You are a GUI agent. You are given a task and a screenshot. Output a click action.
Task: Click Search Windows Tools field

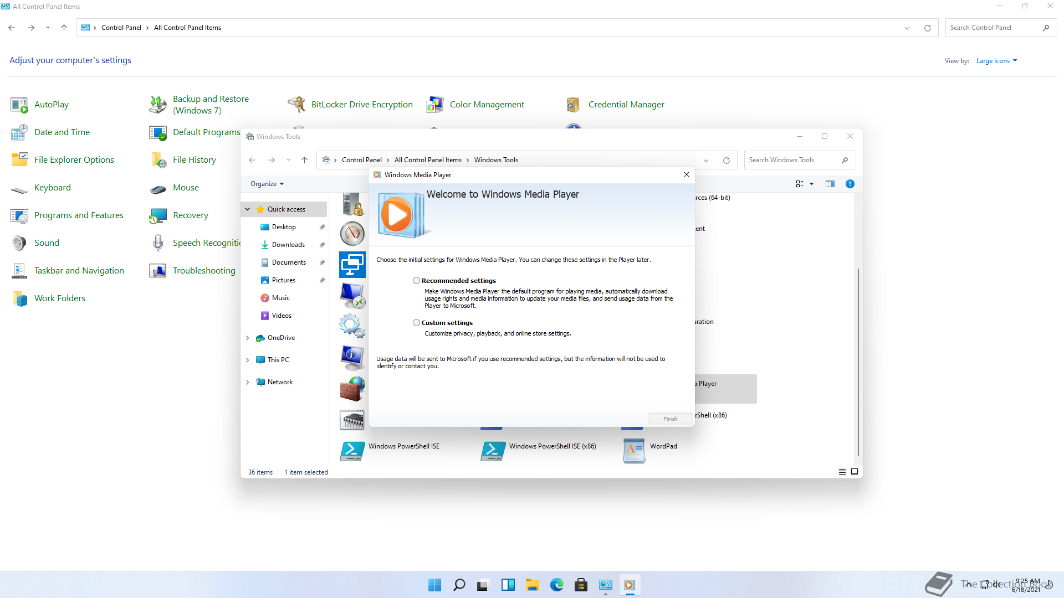click(793, 160)
